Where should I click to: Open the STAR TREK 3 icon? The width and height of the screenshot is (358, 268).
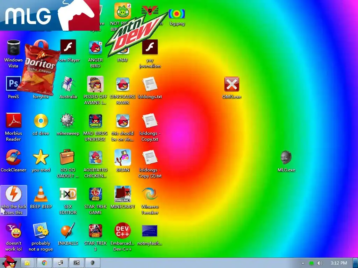(x=95, y=231)
